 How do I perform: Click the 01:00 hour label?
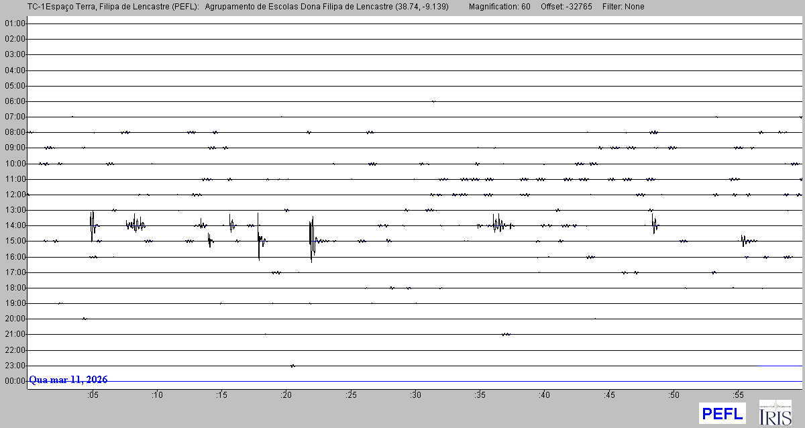[15, 23]
